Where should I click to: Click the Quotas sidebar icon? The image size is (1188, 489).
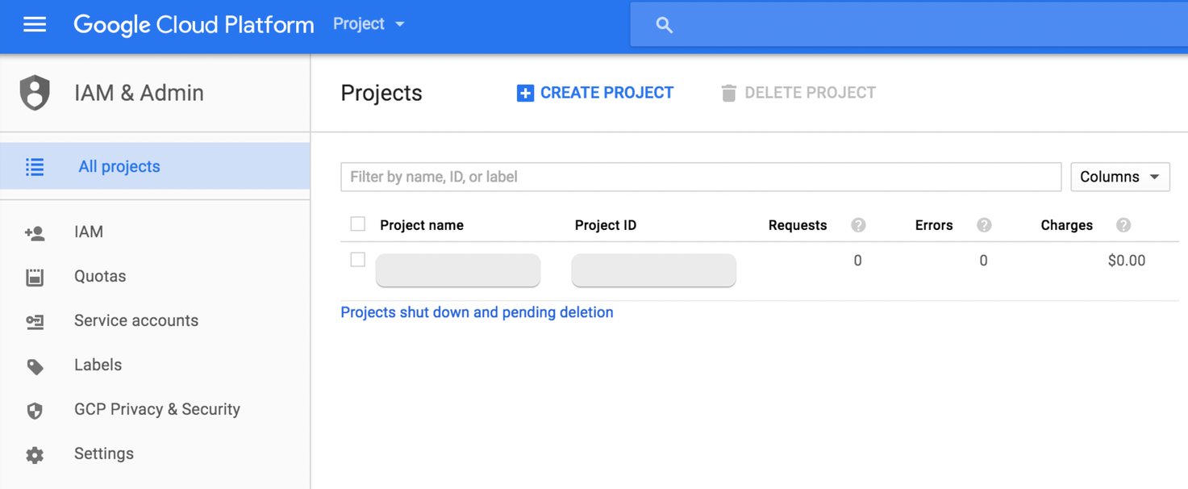(35, 277)
